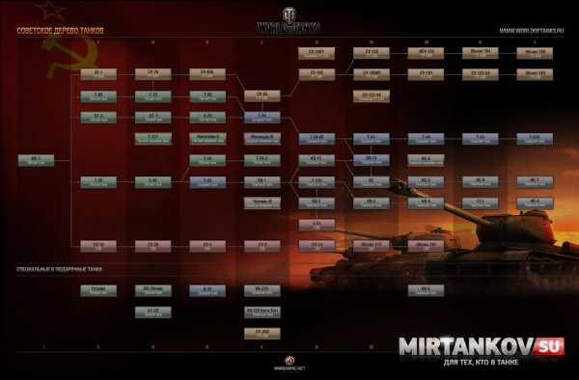This screenshot has height=380, width=579.
Task: Select the АТ-1 tank destroyer node
Action: (98, 74)
